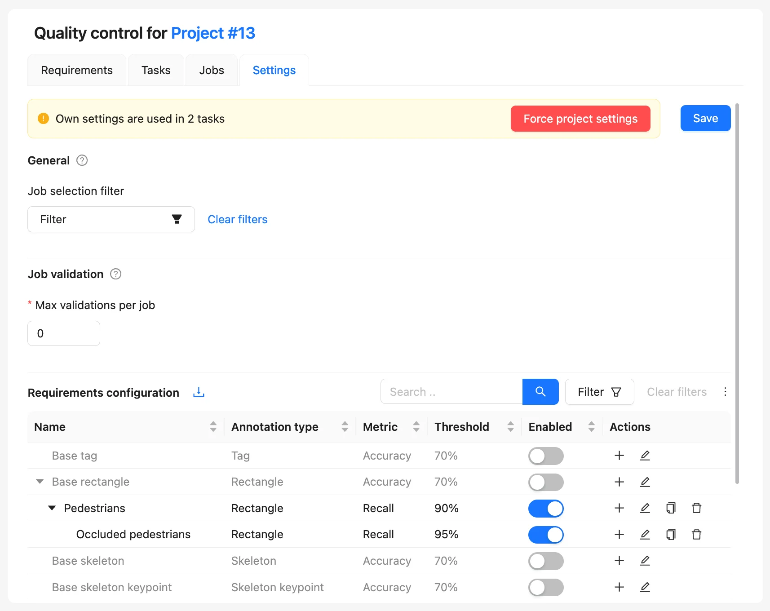Screen dimensions: 770x611
Task: Click the General section help icon
Action: point(82,160)
